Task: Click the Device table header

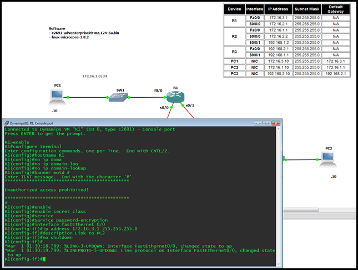Action: pyautogui.click(x=234, y=9)
